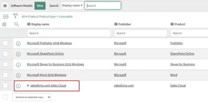Open Microsoft SharePoint Online record
The width and height of the screenshot is (208, 103).
point(45,54)
